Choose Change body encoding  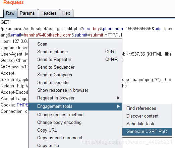click(x=75, y=122)
